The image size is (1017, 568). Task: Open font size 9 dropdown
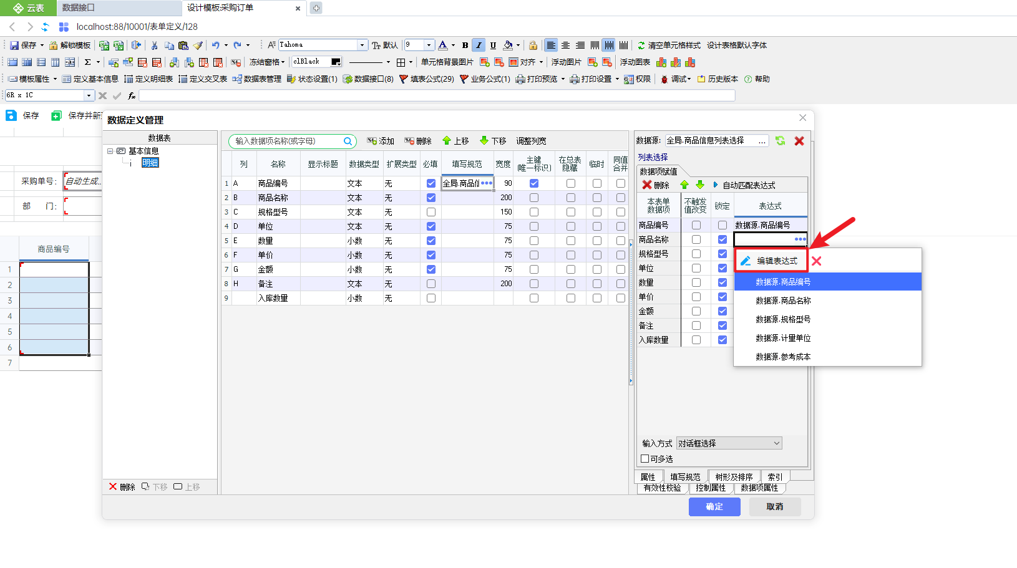point(429,45)
